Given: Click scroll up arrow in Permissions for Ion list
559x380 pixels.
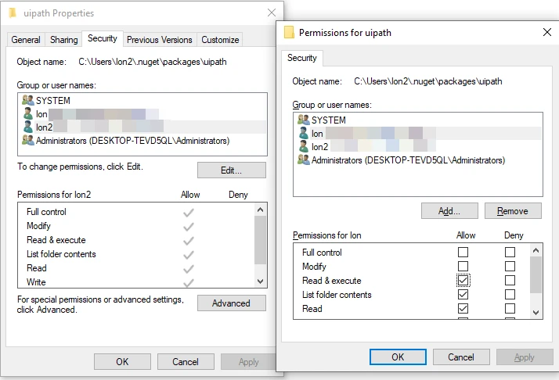Looking at the screenshot, I should 536,250.
